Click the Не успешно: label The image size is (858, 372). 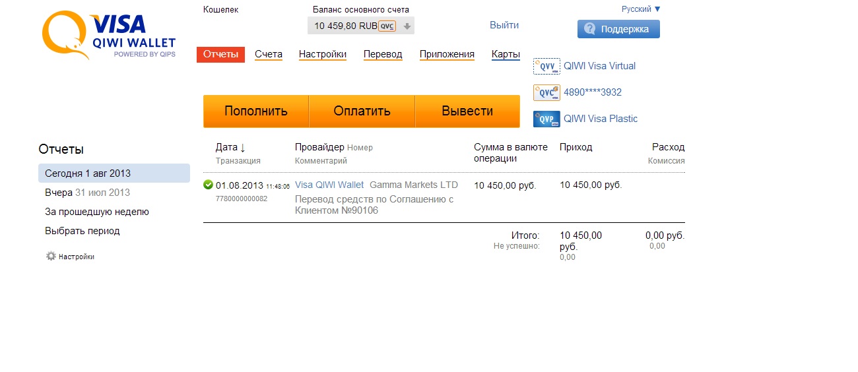click(x=516, y=246)
